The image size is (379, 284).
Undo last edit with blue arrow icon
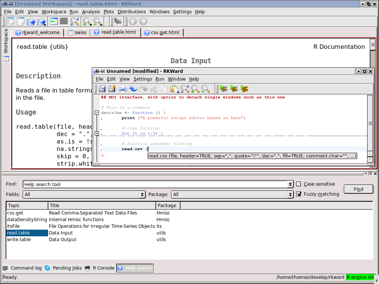(x=133, y=89)
